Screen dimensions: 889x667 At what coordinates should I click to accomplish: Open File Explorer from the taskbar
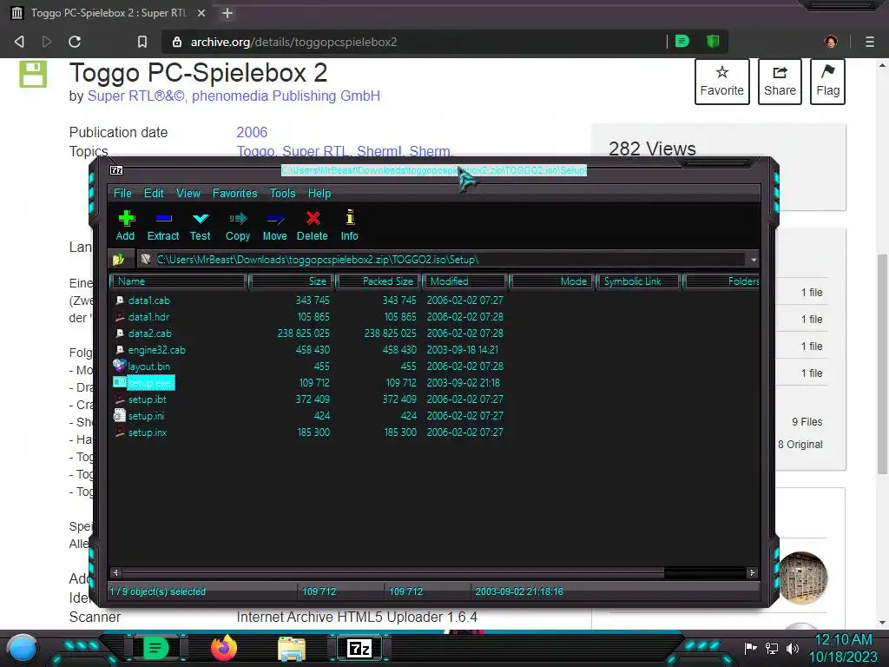point(292,648)
